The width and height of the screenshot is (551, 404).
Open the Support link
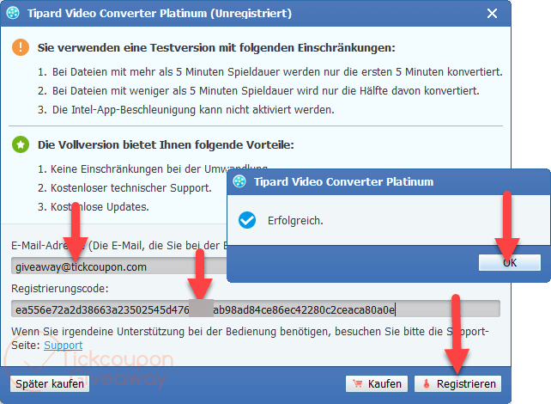[64, 346]
